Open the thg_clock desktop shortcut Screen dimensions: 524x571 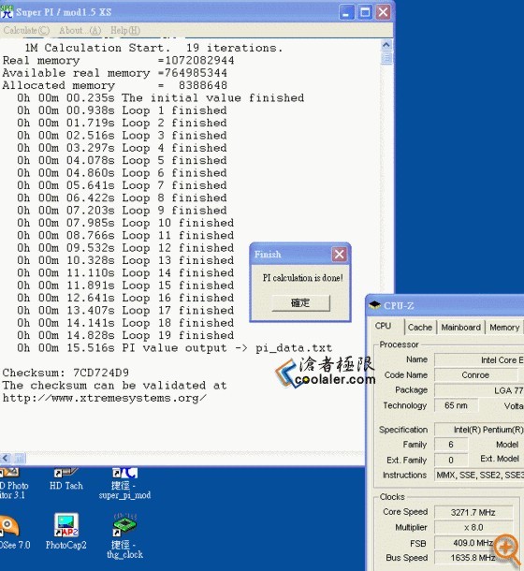click(x=124, y=536)
